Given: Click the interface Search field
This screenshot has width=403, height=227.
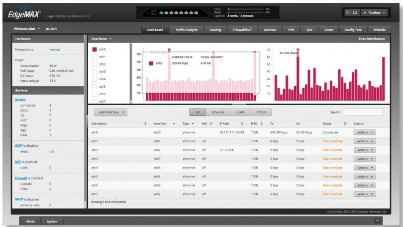Looking at the screenshot, I should pos(363,113).
